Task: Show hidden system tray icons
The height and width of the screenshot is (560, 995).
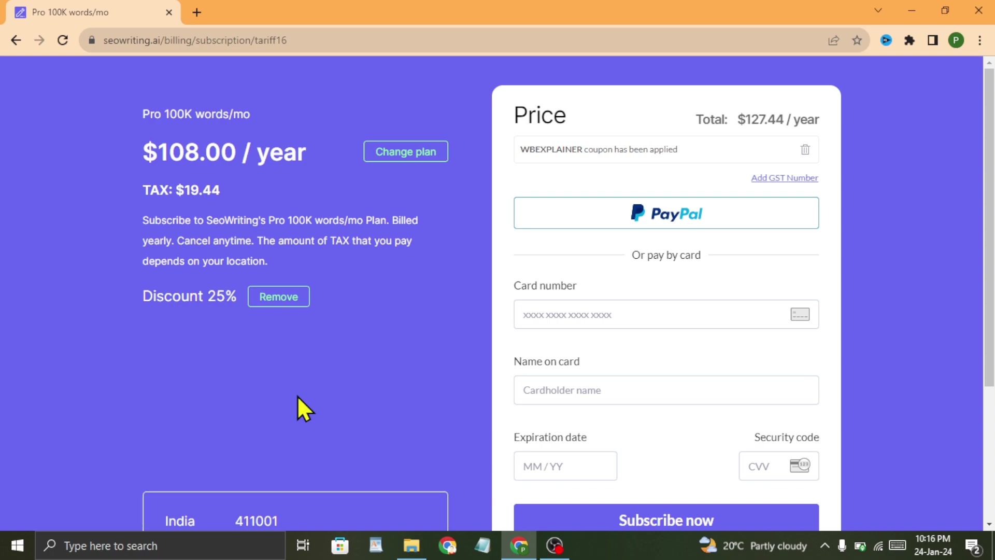Action: point(825,545)
